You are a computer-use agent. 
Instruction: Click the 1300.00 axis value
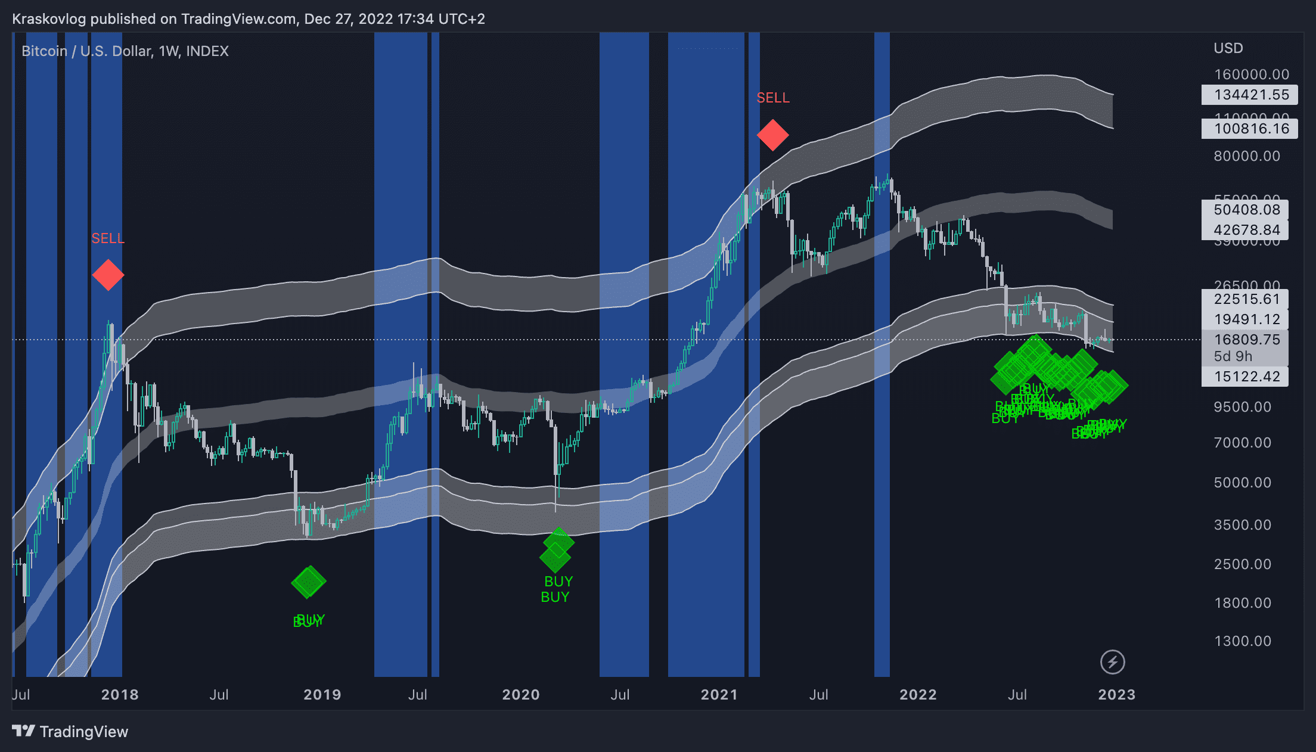[x=1243, y=641]
